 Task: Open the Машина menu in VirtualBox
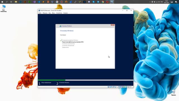(x=45, y=13)
